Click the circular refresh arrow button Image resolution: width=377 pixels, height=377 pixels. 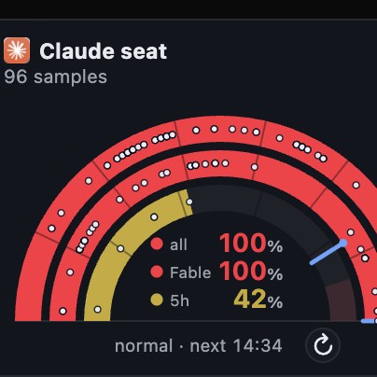click(x=323, y=345)
